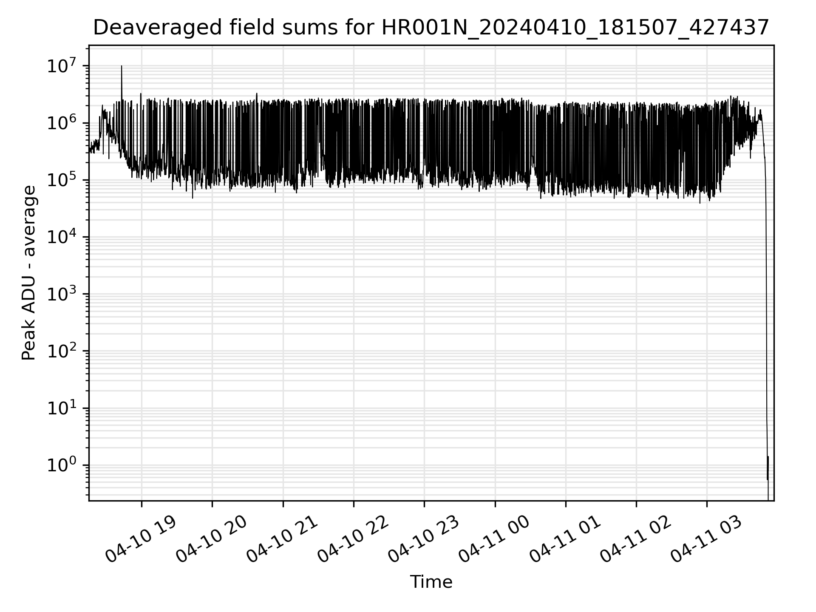Click the x-axis tick label '04-11 00'
The image size is (816, 612).
[x=495, y=539]
